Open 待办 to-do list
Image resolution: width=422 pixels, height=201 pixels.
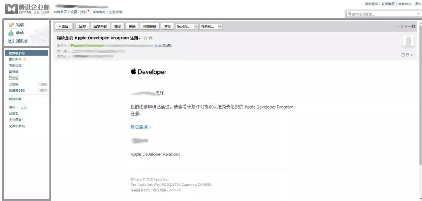(x=12, y=107)
